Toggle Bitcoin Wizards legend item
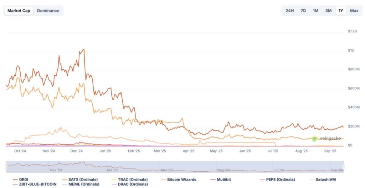Image resolution: width=365 pixels, height=188 pixels. [x=179, y=179]
